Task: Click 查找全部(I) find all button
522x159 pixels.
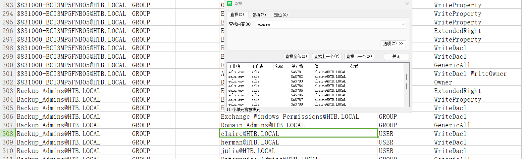Action: (x=296, y=56)
